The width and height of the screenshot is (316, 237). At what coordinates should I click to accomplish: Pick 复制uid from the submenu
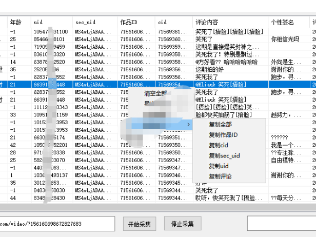219,166
